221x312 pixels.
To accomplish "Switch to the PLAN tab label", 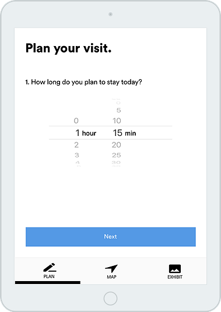I will click(x=49, y=276).
